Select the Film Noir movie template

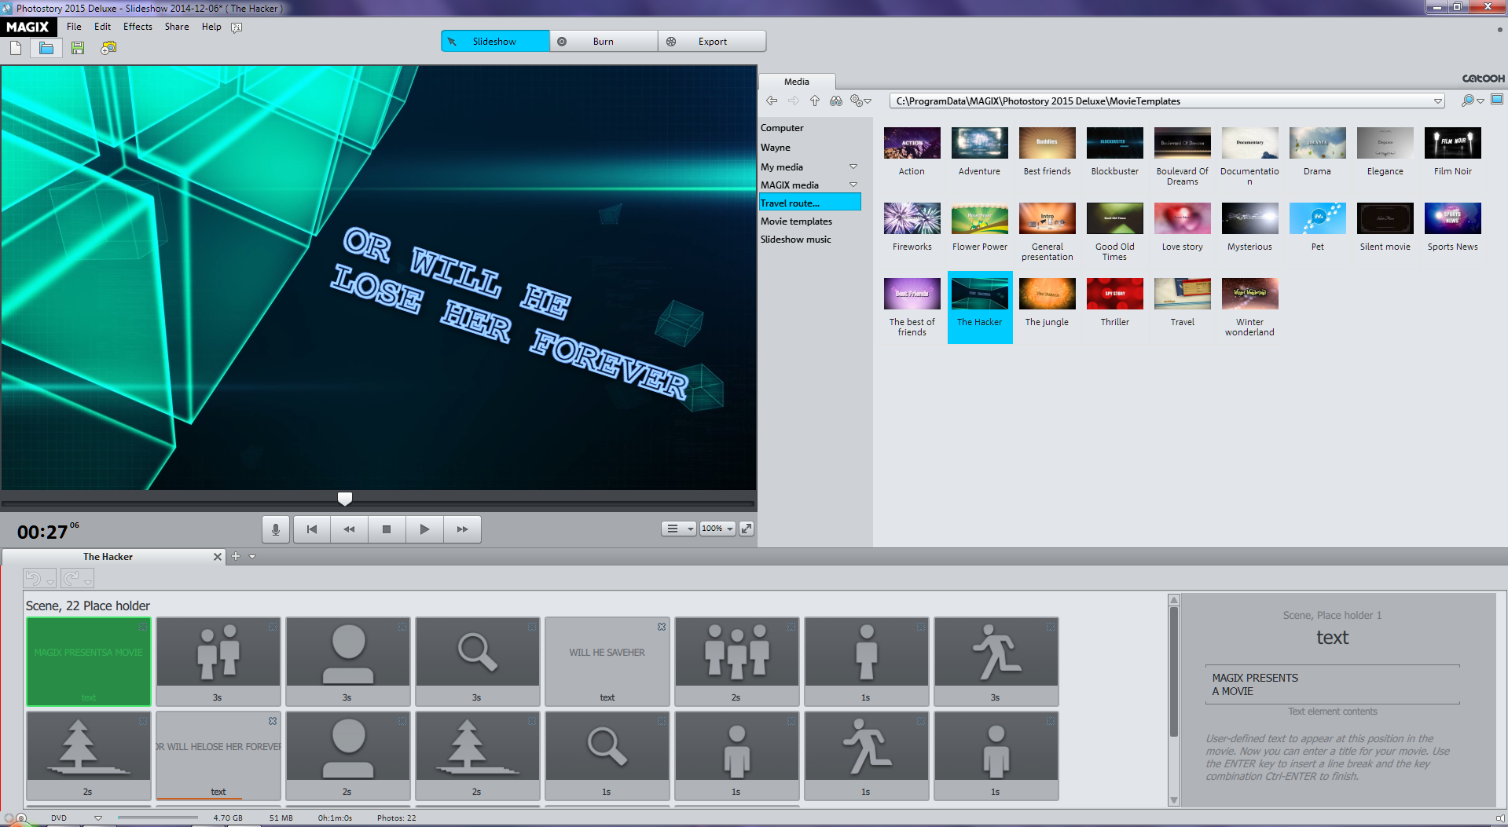[1453, 152]
